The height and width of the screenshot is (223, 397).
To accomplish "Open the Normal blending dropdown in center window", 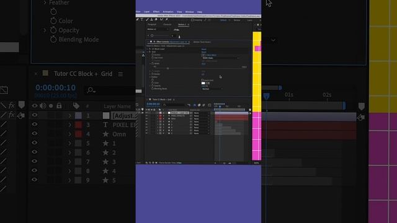I will 212,89.
